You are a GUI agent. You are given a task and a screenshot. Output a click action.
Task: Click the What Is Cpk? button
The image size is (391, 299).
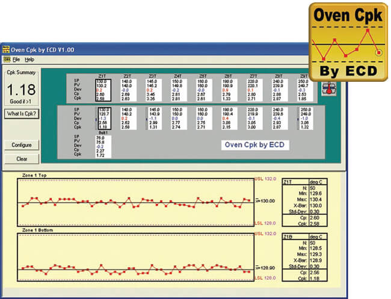pyautogui.click(x=22, y=114)
